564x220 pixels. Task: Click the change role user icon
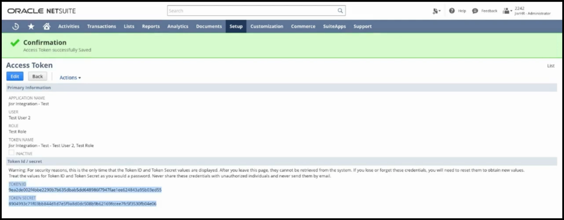point(506,11)
